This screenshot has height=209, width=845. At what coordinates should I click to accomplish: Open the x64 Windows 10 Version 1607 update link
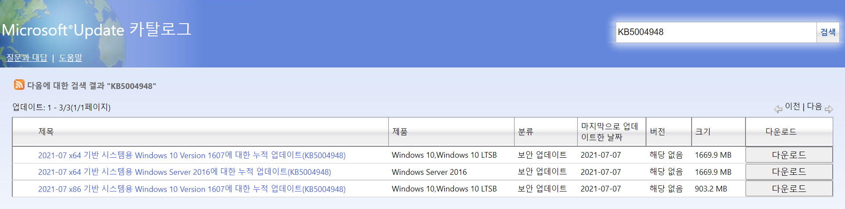192,155
